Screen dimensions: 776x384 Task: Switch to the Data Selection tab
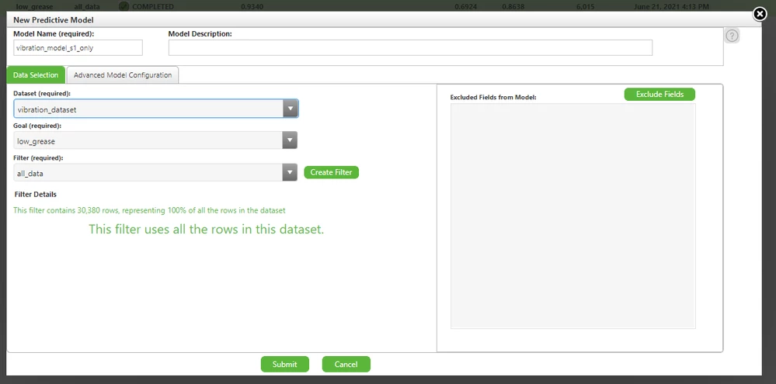click(x=36, y=75)
